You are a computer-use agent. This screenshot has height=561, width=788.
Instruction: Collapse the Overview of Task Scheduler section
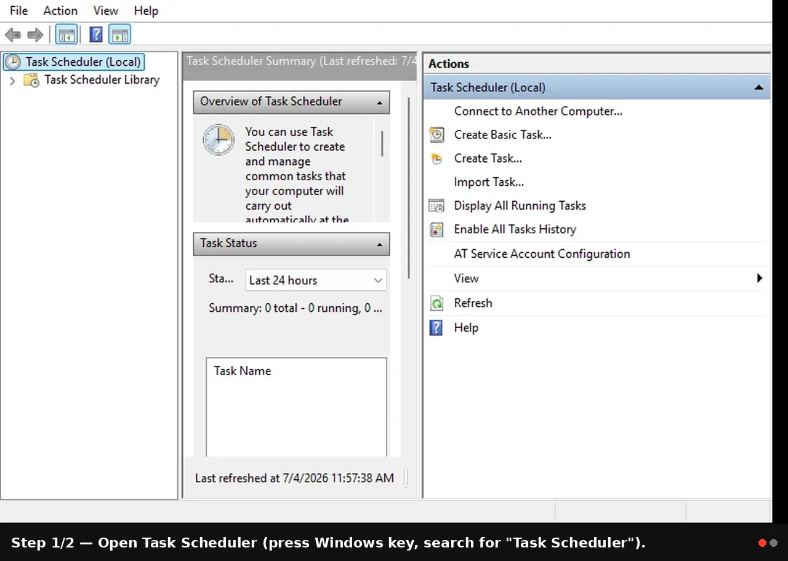tap(379, 102)
